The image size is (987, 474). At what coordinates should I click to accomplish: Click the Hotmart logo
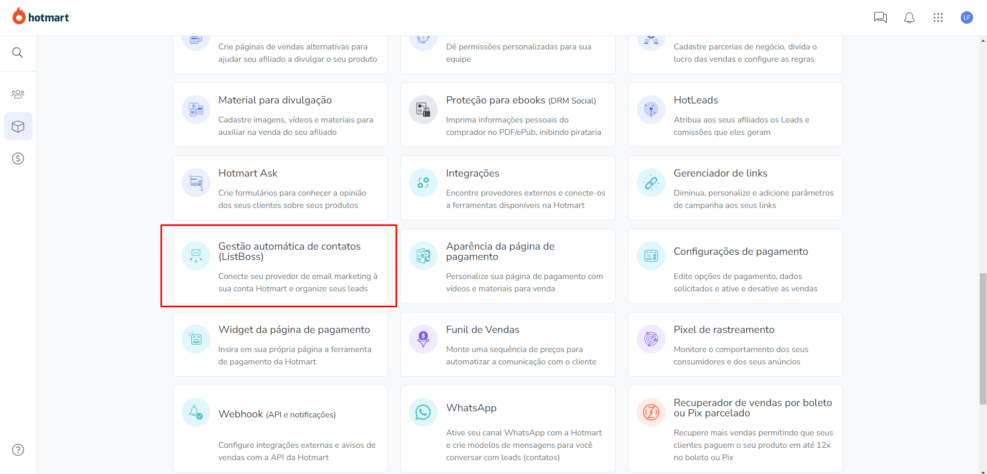point(41,17)
